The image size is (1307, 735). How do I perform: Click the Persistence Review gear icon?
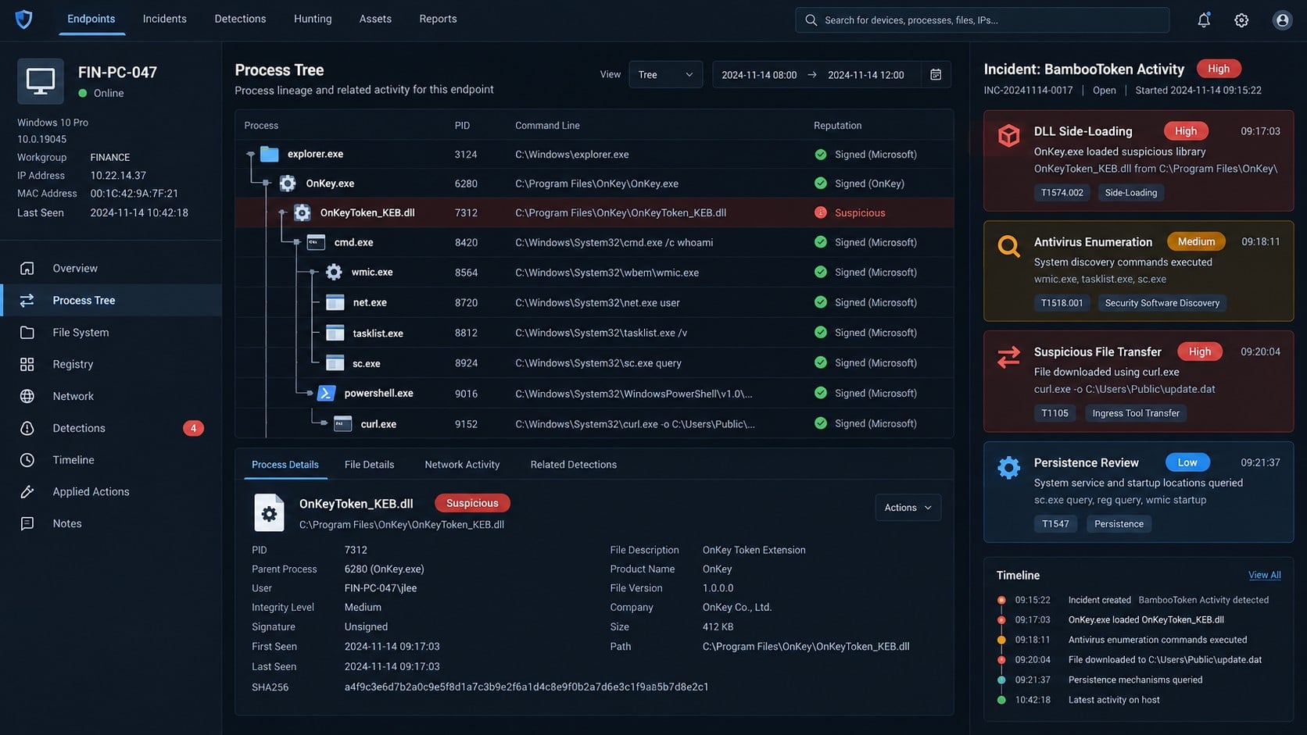coord(1008,467)
